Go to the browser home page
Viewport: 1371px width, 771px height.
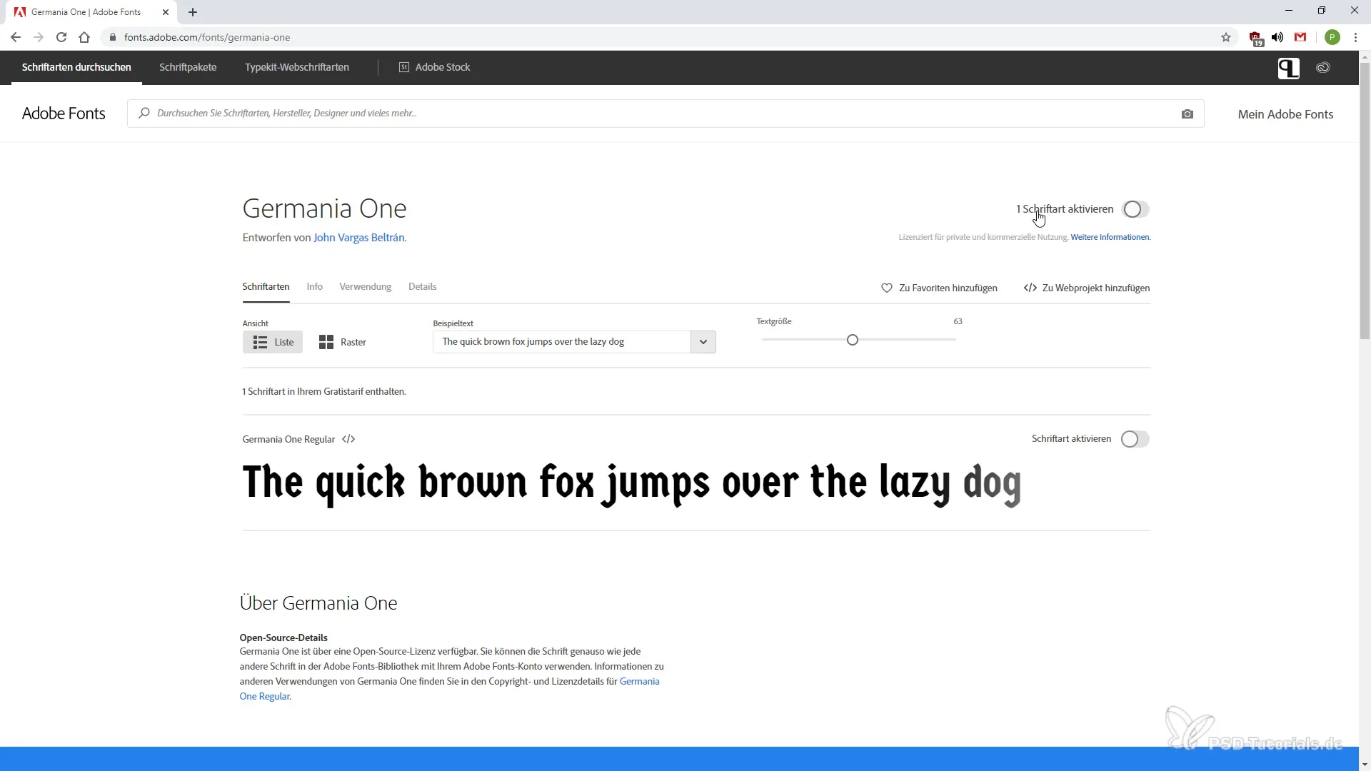pyautogui.click(x=84, y=37)
